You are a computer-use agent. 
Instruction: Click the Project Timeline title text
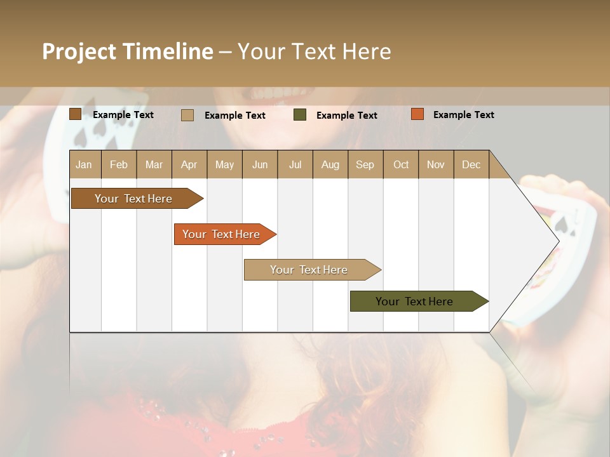coord(127,51)
